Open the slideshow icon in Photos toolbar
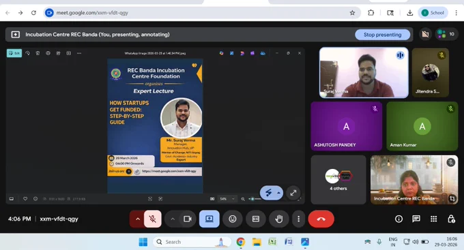The height and width of the screenshot is (250, 464). tap(69, 53)
